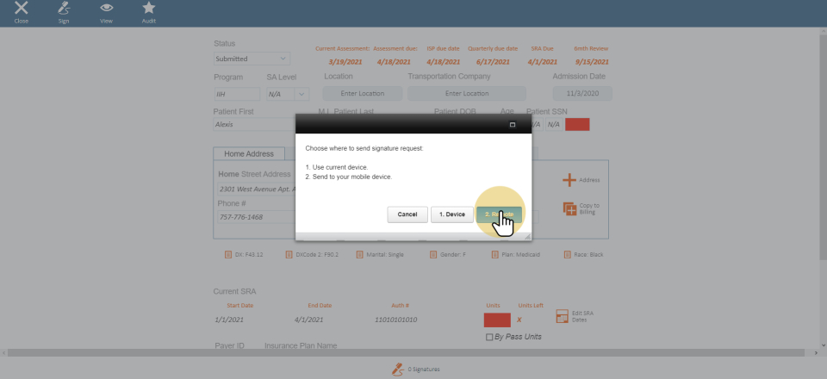Select the Home Address tab
Screen dimensions: 827x379
pyautogui.click(x=249, y=154)
